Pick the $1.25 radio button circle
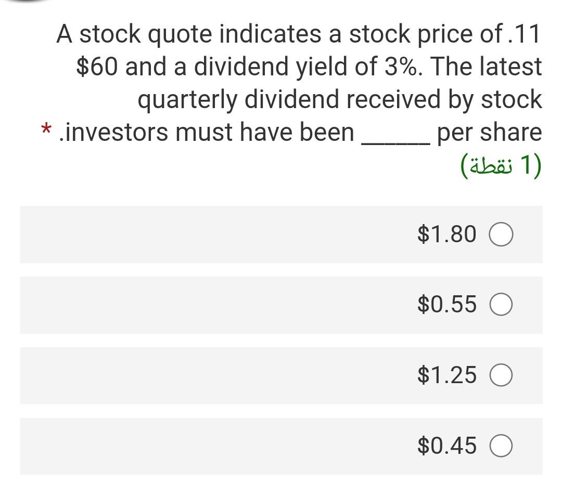This screenshot has height=484, width=562. click(501, 375)
